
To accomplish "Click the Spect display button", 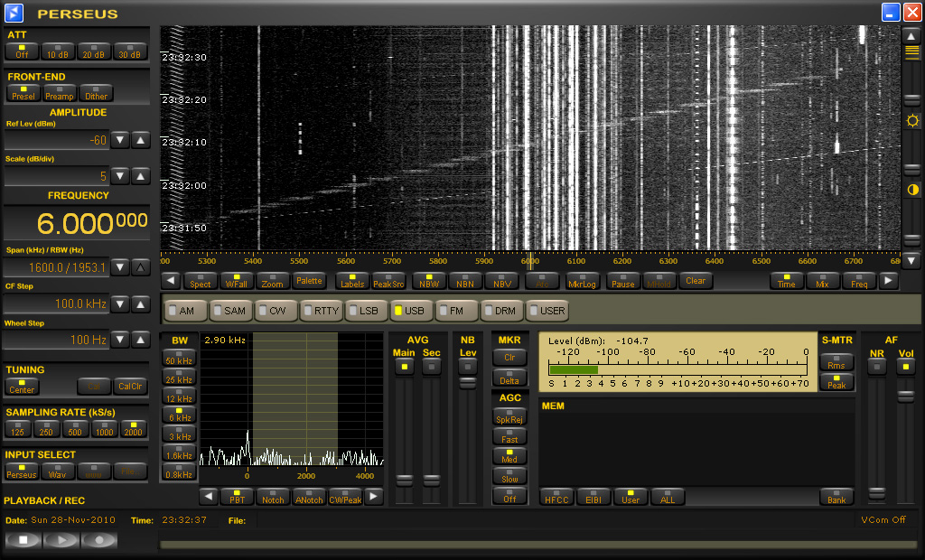I will point(200,281).
